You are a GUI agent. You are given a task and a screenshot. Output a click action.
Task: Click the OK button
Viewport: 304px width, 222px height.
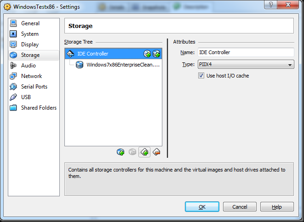202,207
